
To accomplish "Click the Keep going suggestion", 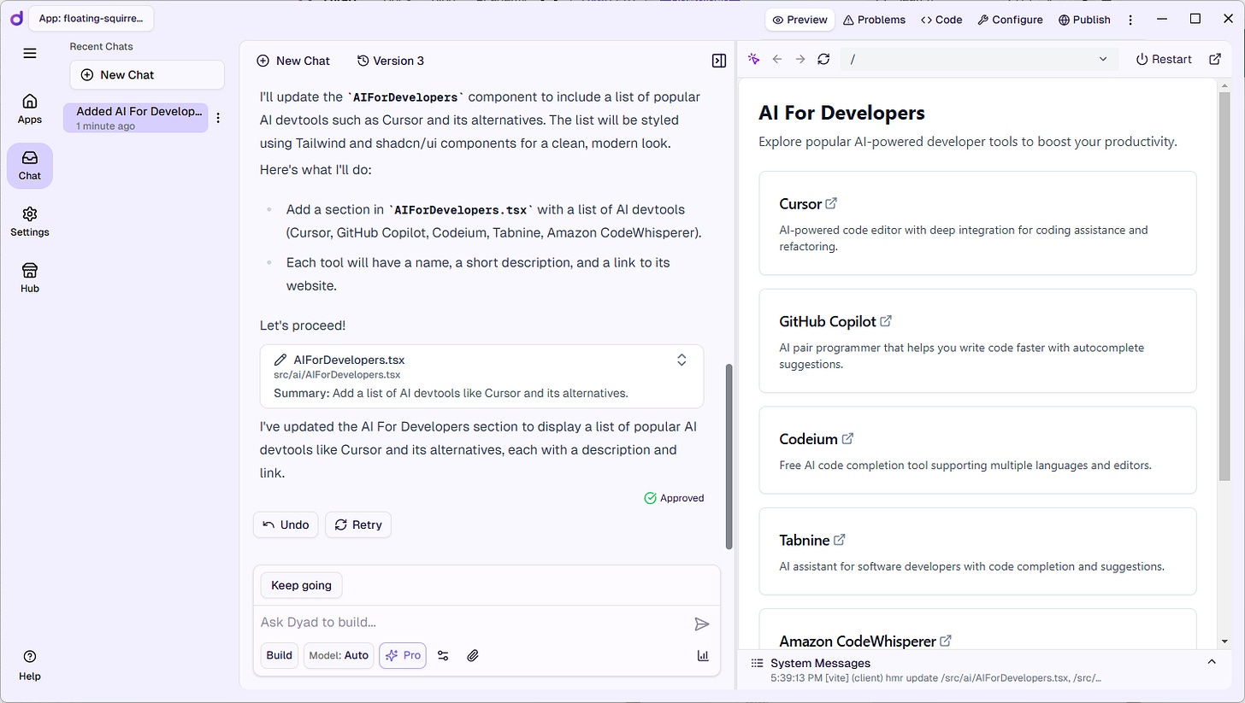I will pos(301,585).
